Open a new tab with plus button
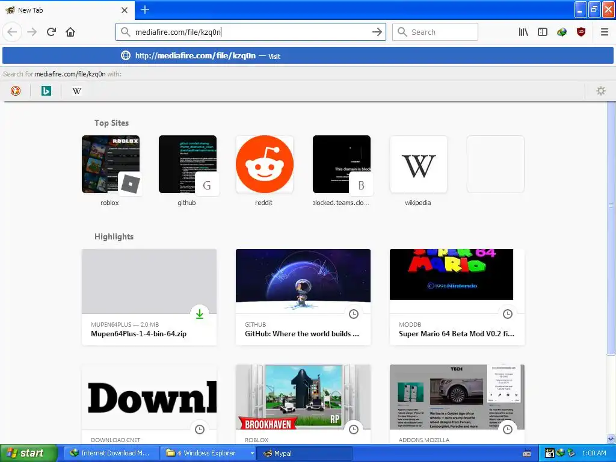616x462 pixels. (x=145, y=10)
